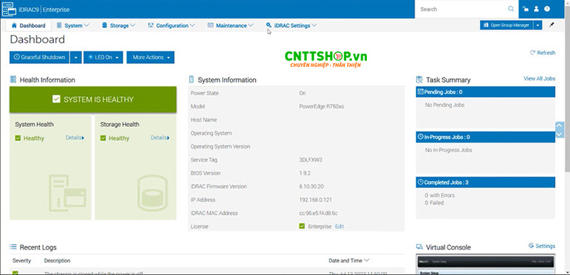The width and height of the screenshot is (570, 275).
Task: Open View All Jobs link
Action: tap(539, 78)
